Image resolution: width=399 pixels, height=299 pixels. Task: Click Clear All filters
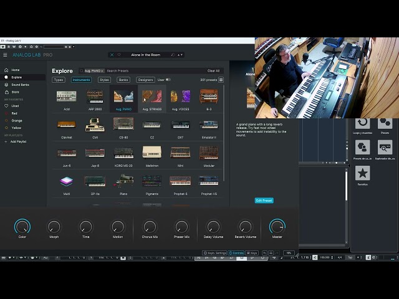[x=213, y=71]
